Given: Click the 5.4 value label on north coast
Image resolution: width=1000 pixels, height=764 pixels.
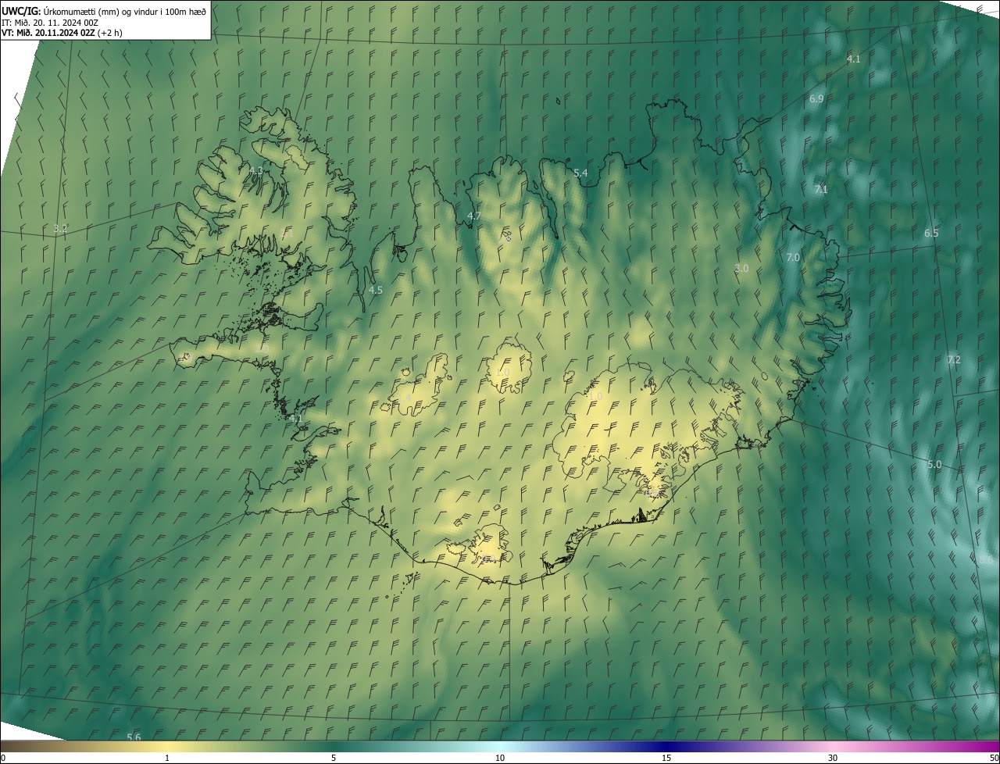Looking at the screenshot, I should click(580, 173).
